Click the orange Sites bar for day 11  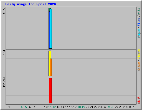pos(51,67)
